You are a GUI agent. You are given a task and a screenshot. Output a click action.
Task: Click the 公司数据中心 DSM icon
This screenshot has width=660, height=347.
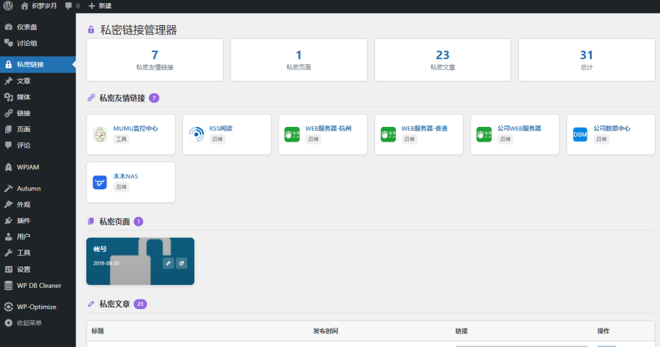click(580, 135)
